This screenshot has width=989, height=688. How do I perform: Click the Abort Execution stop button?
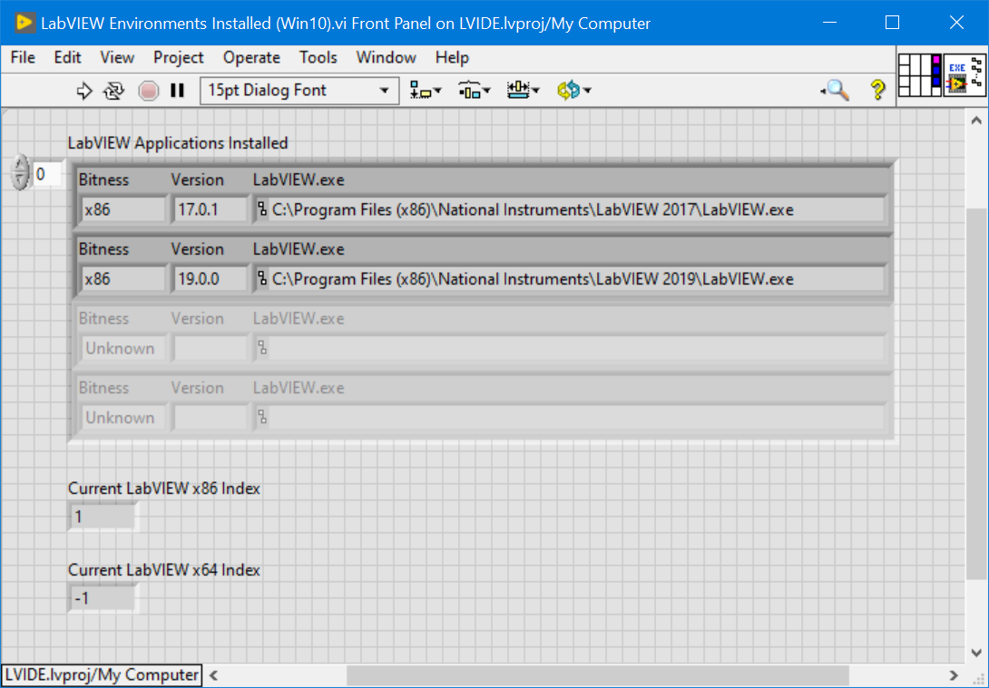click(149, 91)
